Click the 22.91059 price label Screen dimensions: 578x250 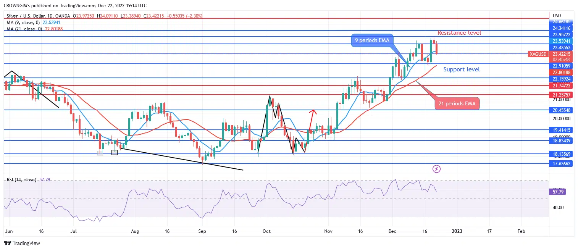click(560, 66)
